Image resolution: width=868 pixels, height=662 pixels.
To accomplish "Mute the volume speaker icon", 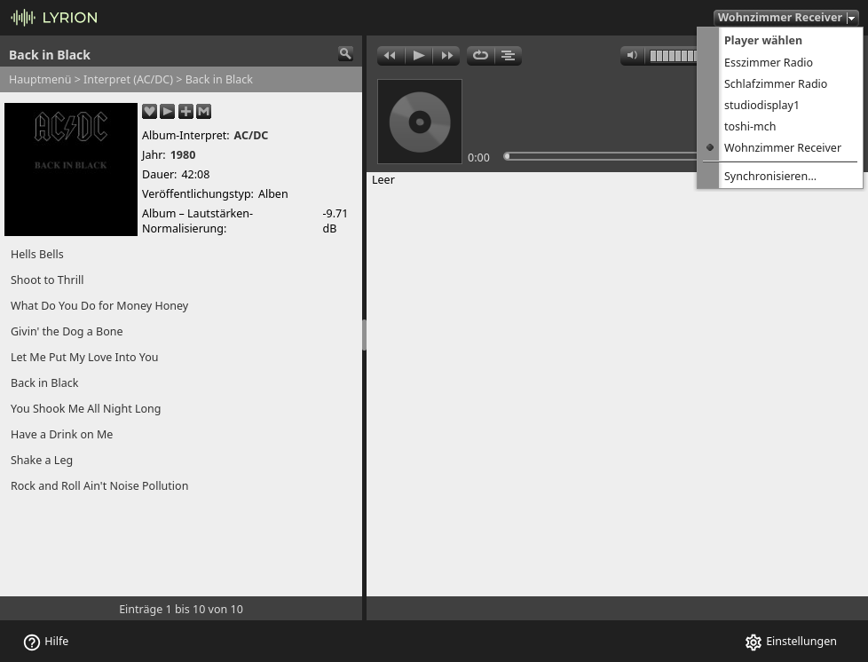I will (632, 55).
